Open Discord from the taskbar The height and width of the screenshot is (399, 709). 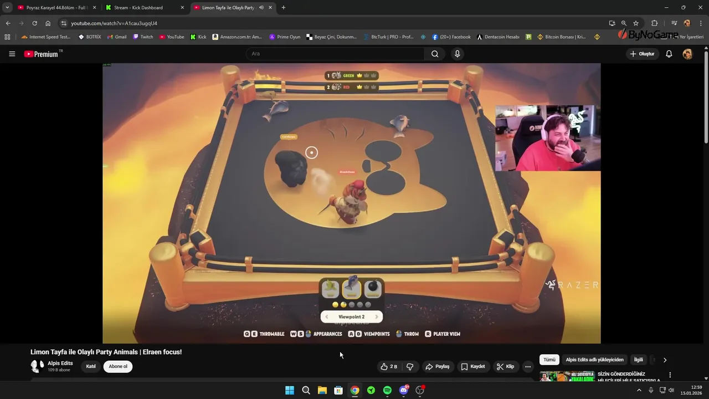404,390
